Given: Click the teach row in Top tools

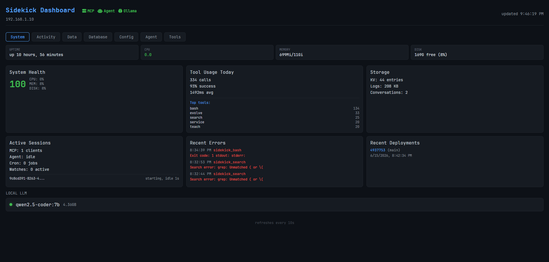Looking at the screenshot, I should coord(275,127).
